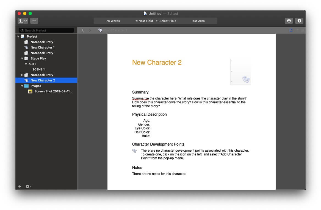Screen dimensions: 321x210
Task: Click the Summary heading
Action: 140,92
